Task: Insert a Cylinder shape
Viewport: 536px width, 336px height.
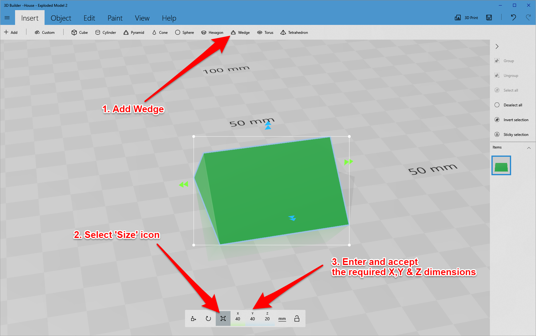Action: (x=106, y=32)
